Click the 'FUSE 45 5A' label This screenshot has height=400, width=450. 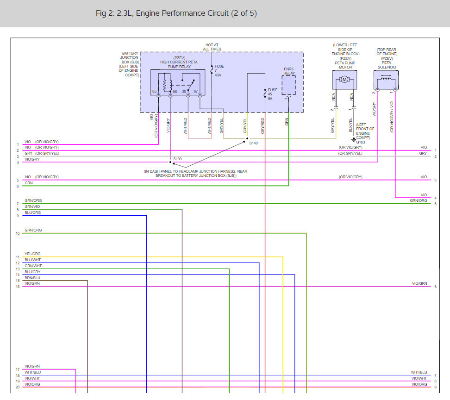[x=272, y=94]
